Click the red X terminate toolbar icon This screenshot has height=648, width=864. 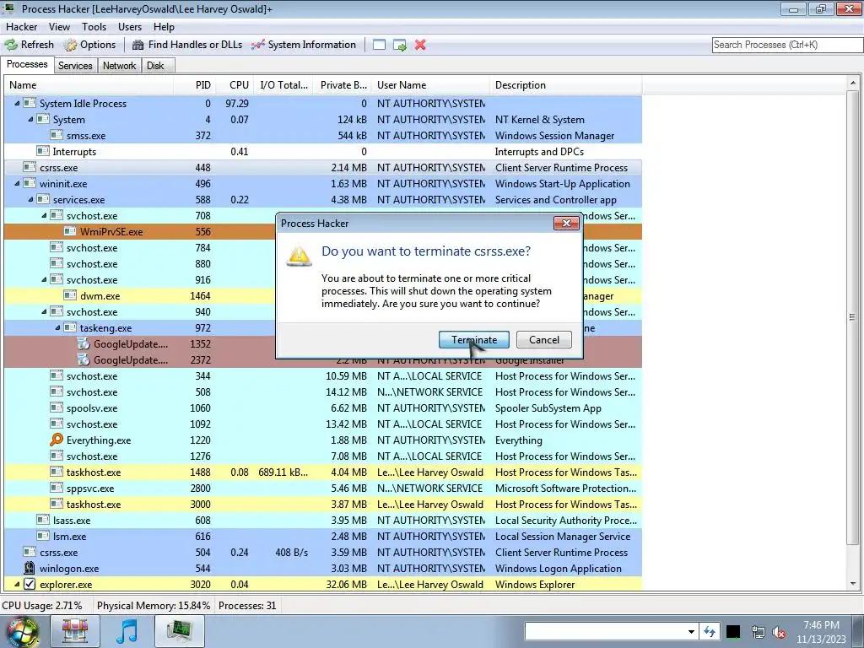420,45
